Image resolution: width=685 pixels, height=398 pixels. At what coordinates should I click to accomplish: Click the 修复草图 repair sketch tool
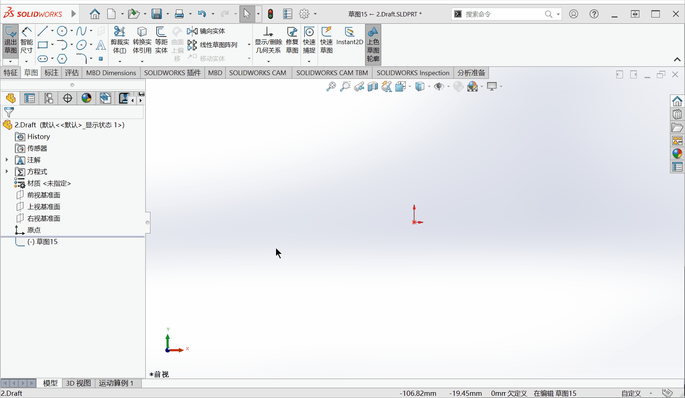click(x=292, y=40)
